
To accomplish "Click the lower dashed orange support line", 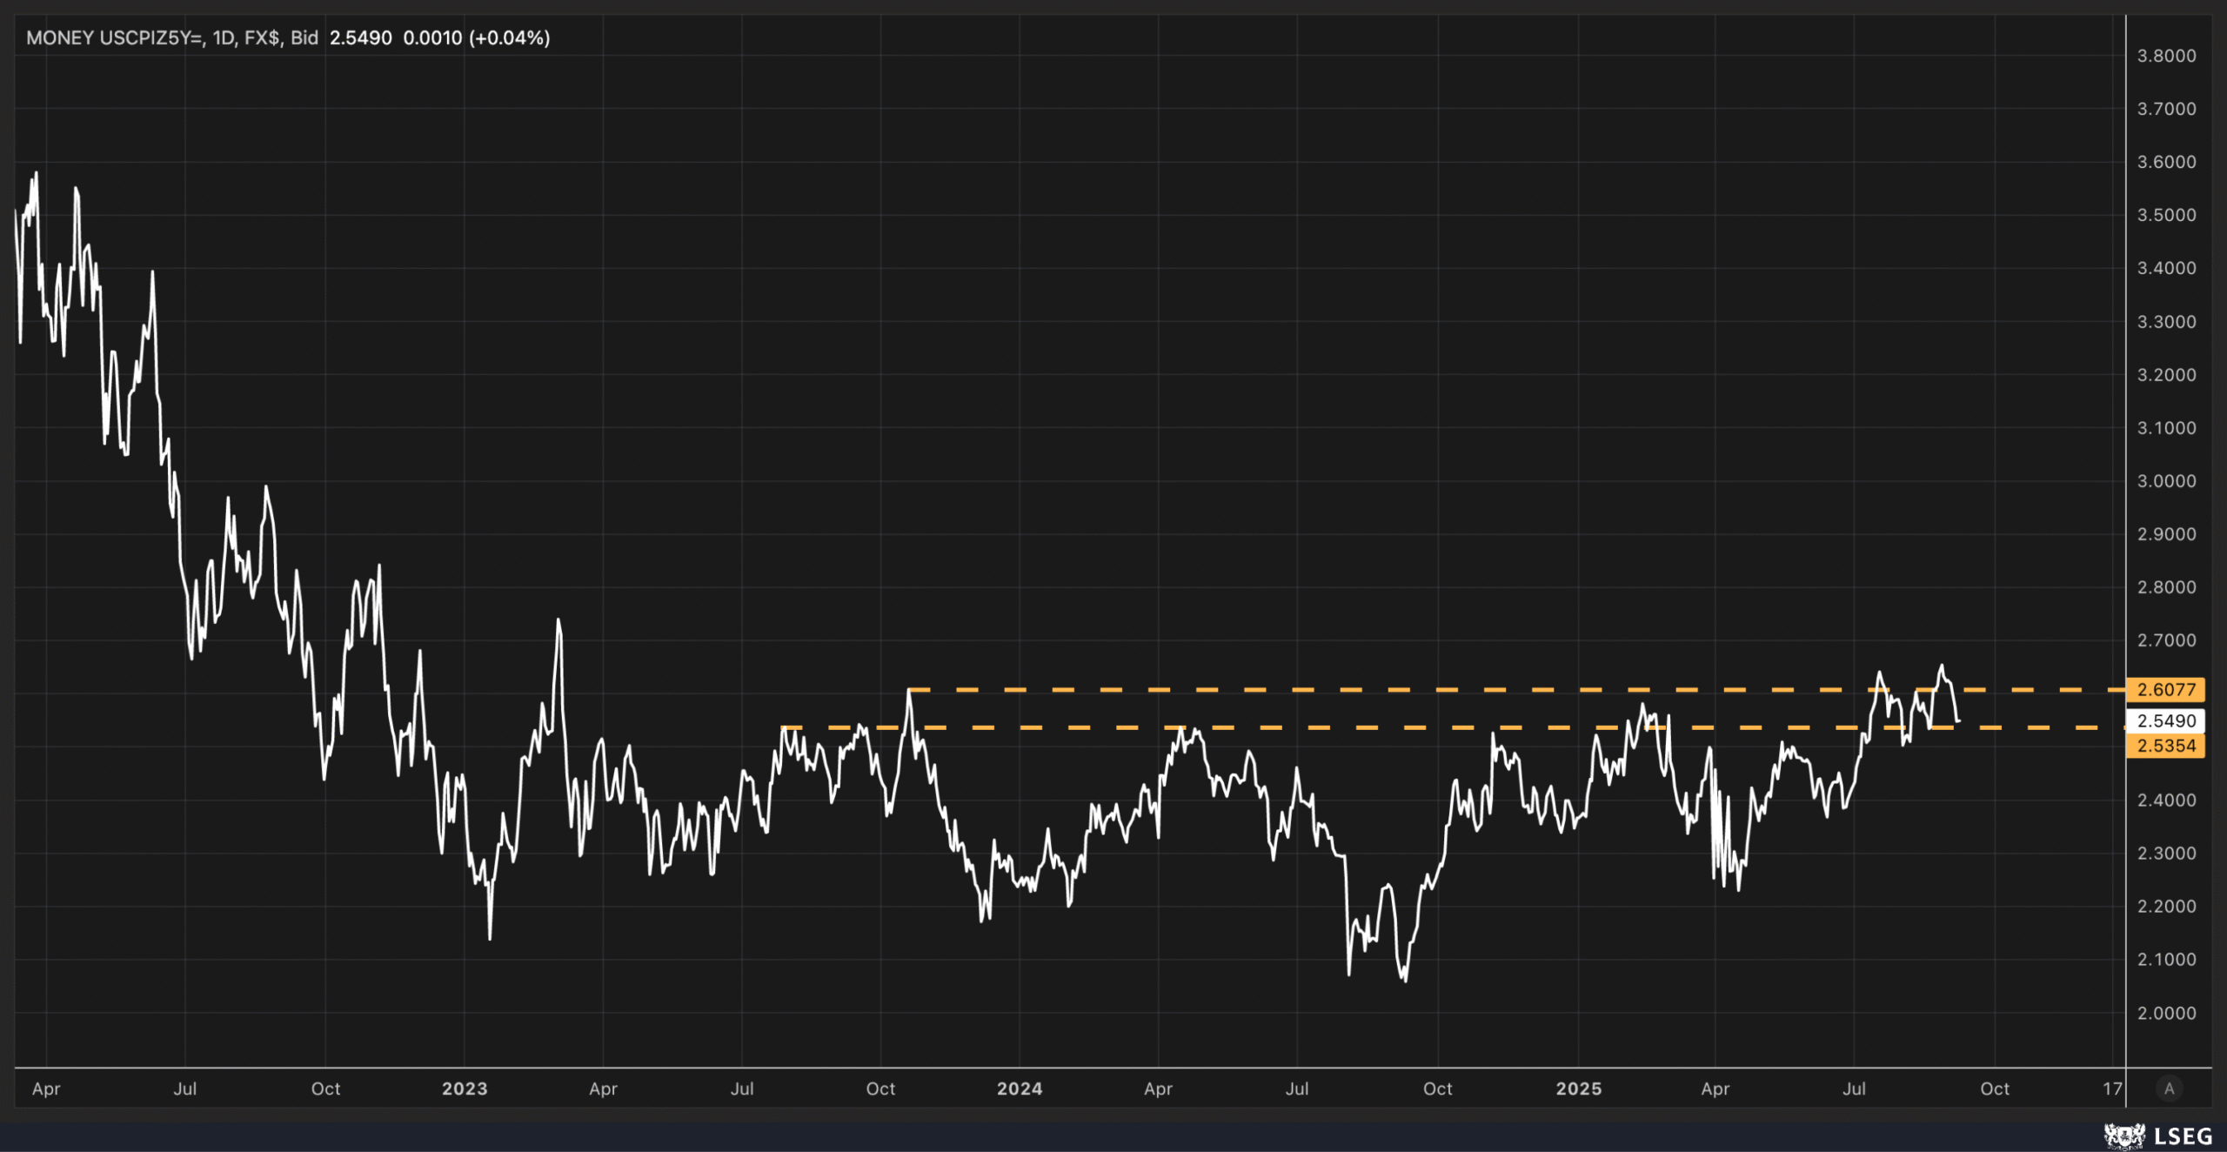I will coord(1453,727).
